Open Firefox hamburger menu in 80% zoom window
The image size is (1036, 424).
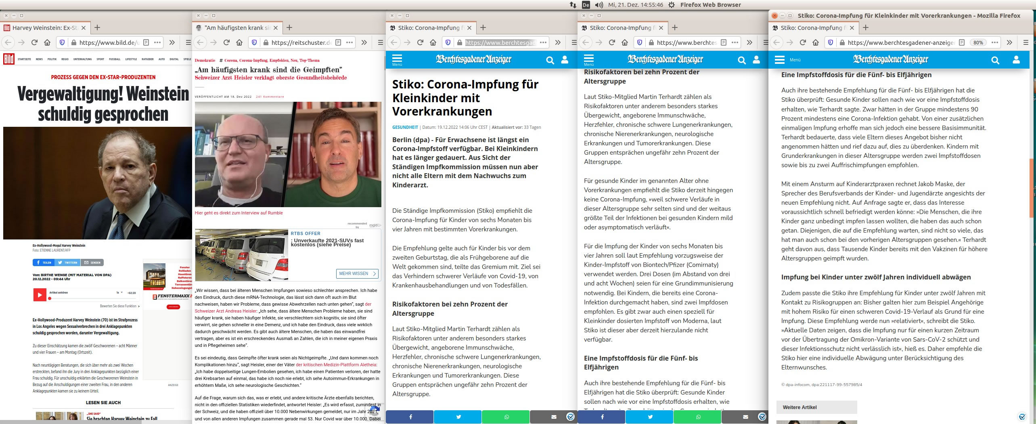coord(1026,42)
